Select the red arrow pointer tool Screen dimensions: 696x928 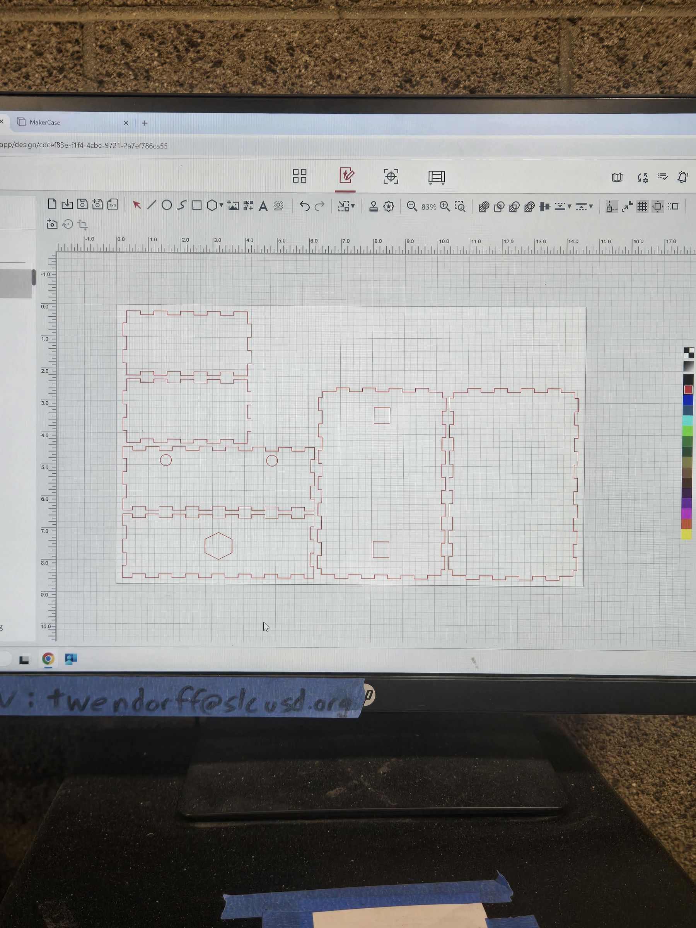tap(136, 205)
